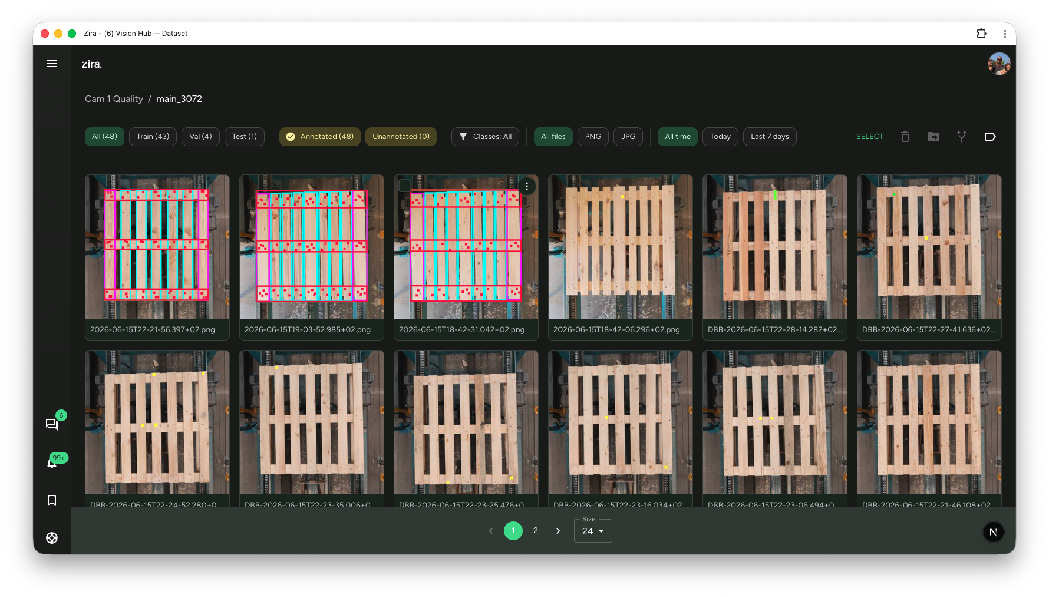Open Cam 1 Quality breadcrumb link
This screenshot has height=598, width=1049.
pos(114,99)
